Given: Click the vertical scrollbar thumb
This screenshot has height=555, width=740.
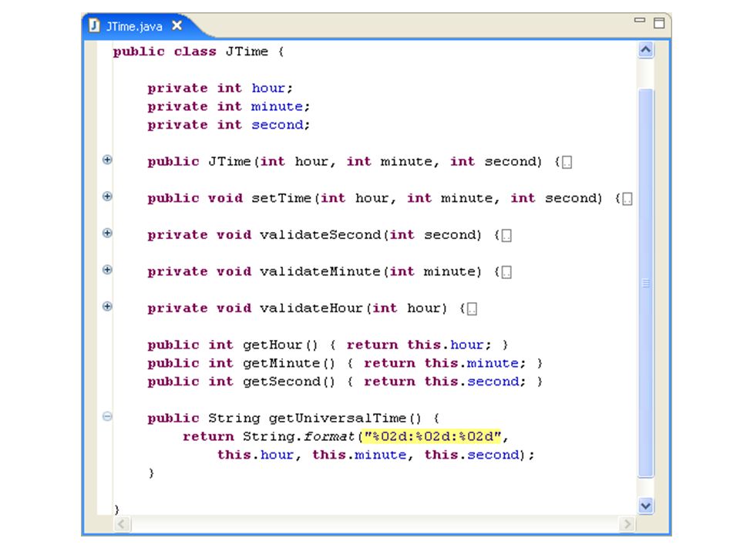Looking at the screenshot, I should (646, 283).
